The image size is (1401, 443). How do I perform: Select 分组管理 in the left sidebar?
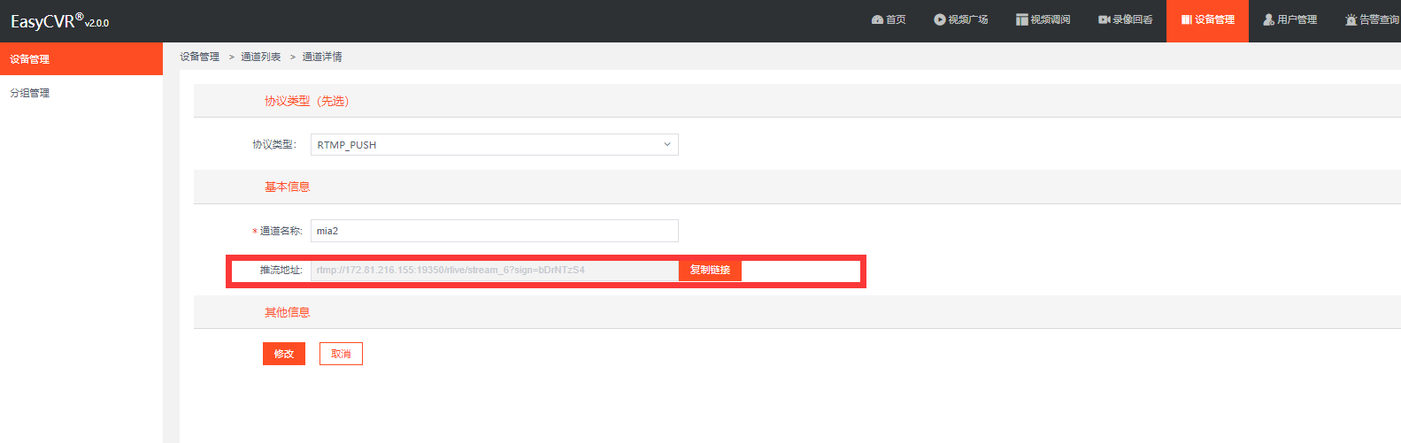tap(30, 93)
